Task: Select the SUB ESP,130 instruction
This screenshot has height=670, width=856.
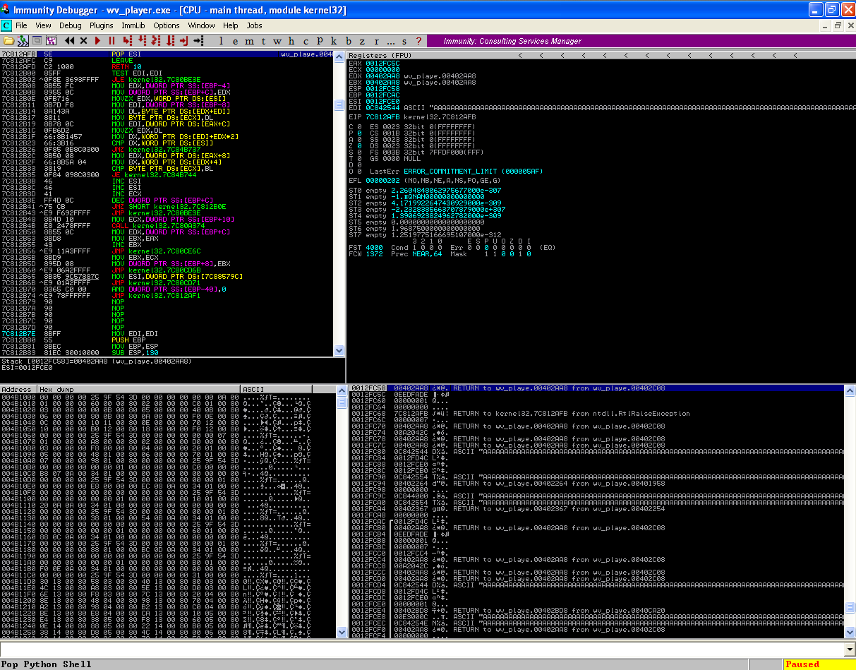Action: [167, 353]
